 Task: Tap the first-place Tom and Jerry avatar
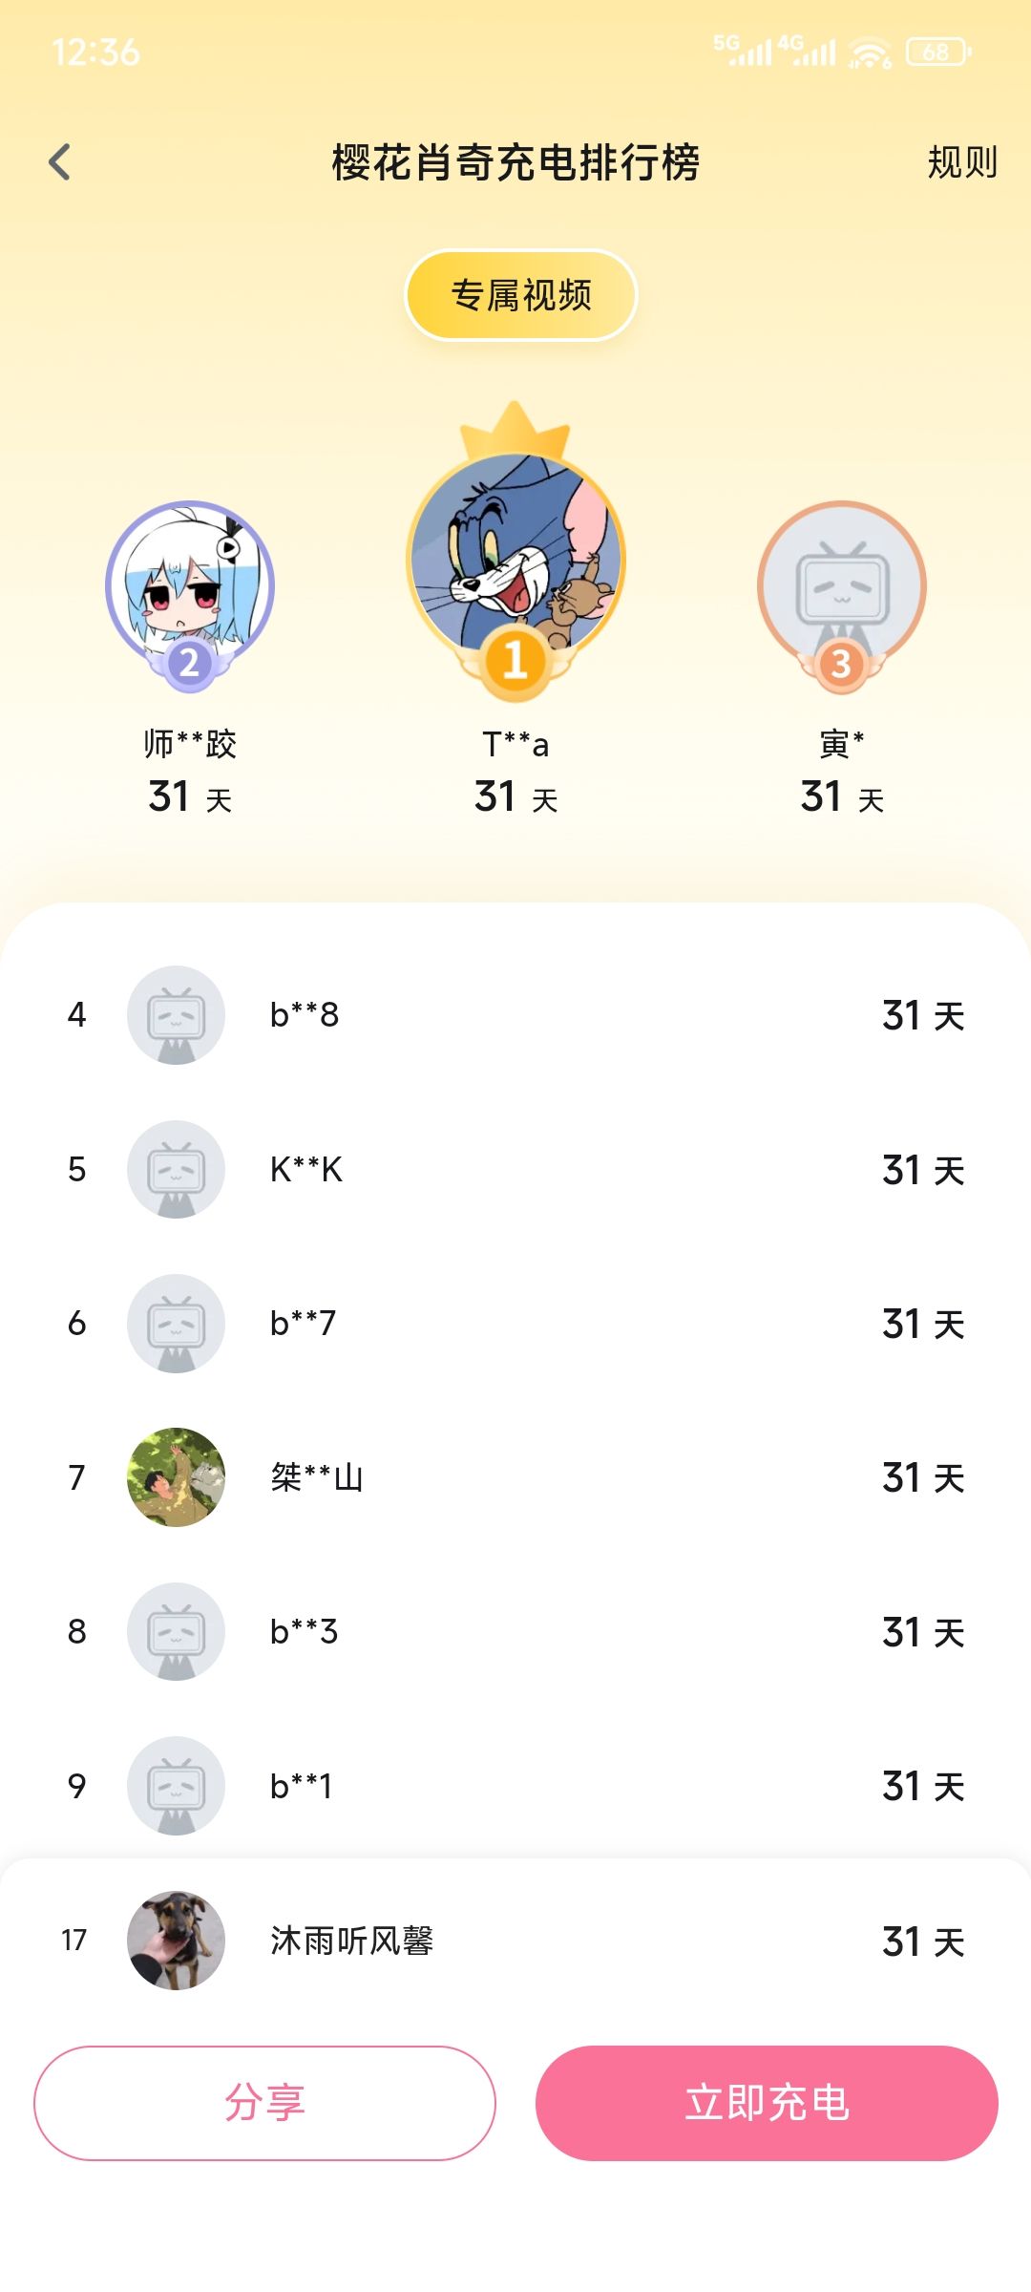[x=515, y=559]
